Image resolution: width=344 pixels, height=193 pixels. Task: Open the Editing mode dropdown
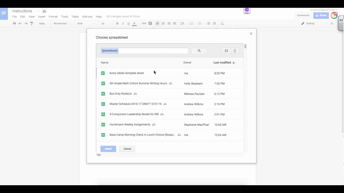(313, 24)
